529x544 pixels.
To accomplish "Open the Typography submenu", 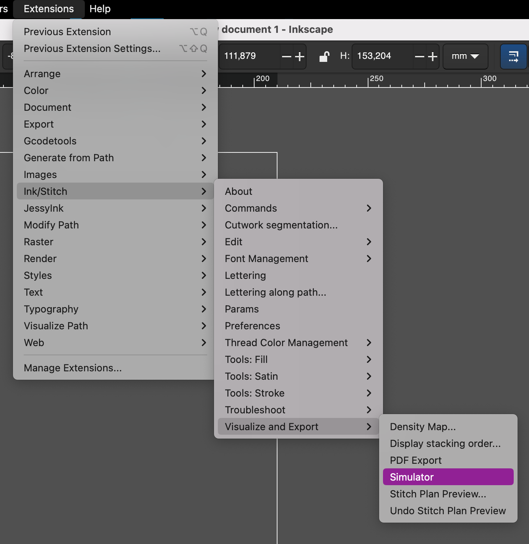I will pos(115,309).
